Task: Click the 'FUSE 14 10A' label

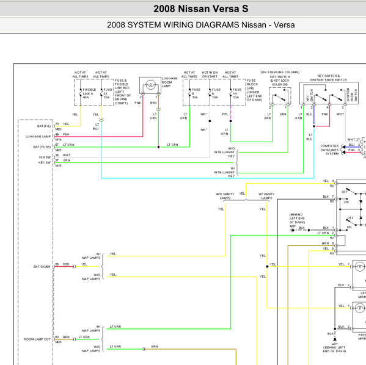Action: click(x=237, y=93)
